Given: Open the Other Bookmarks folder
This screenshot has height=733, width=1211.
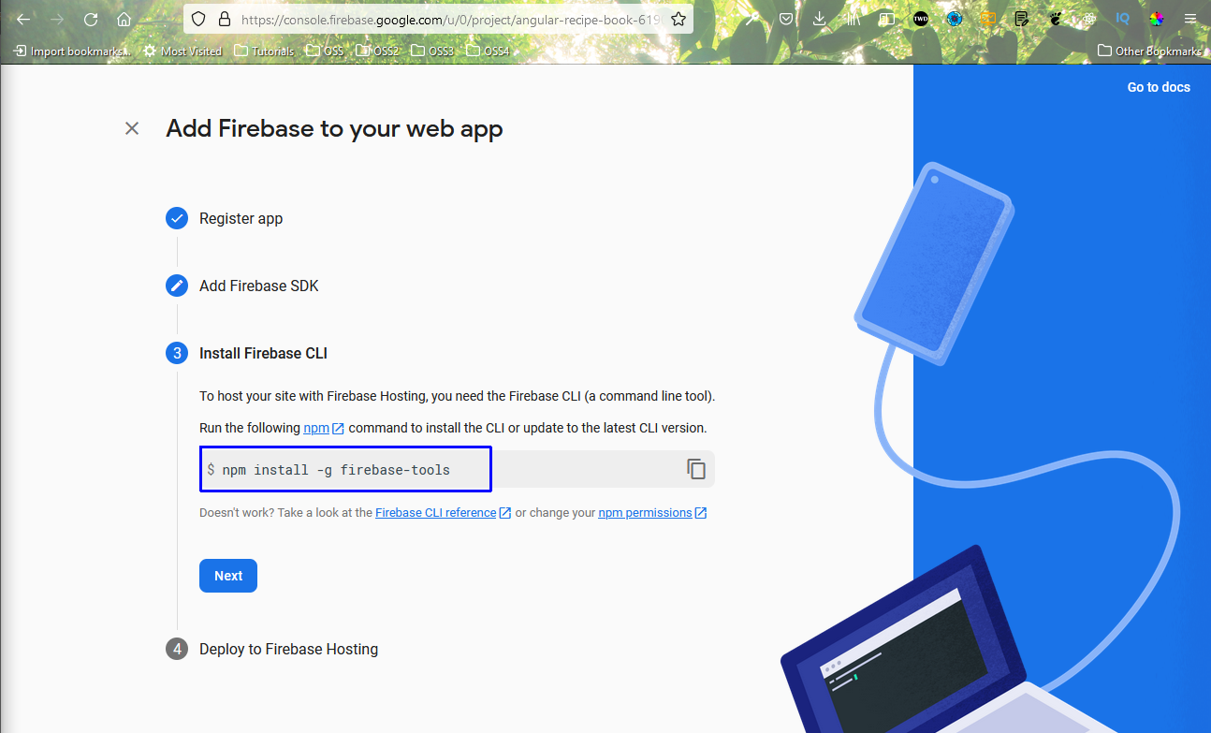Looking at the screenshot, I should click(x=1149, y=51).
